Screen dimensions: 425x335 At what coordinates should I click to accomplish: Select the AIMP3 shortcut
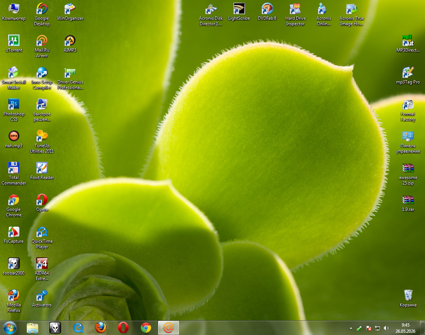tap(70, 44)
